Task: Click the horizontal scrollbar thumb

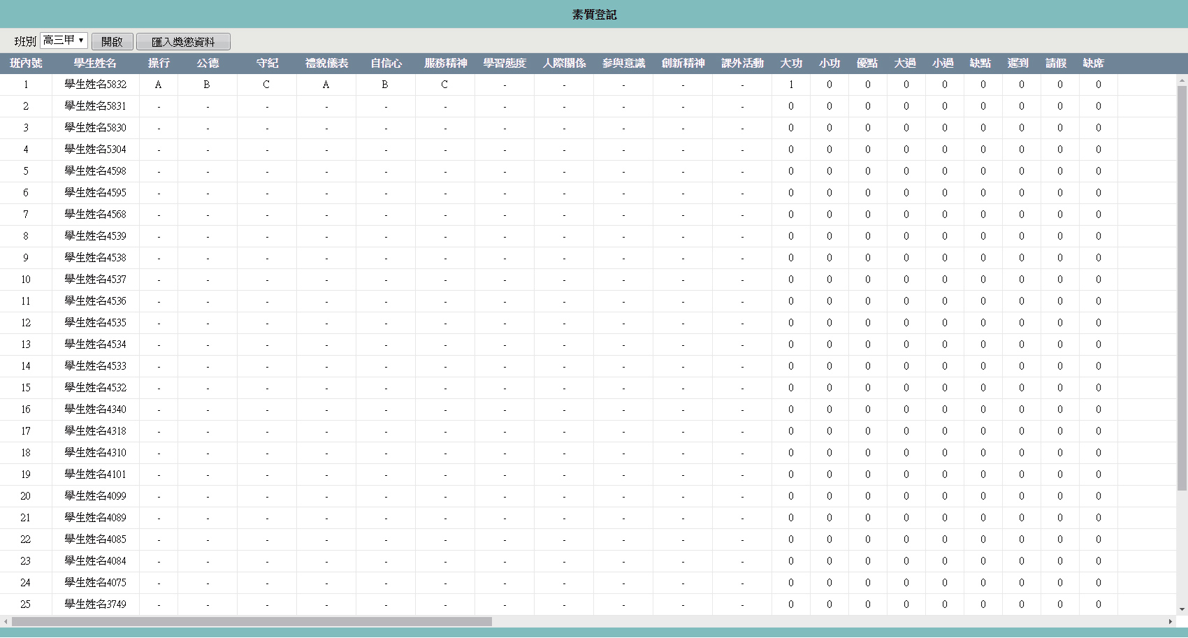Action: pyautogui.click(x=252, y=621)
